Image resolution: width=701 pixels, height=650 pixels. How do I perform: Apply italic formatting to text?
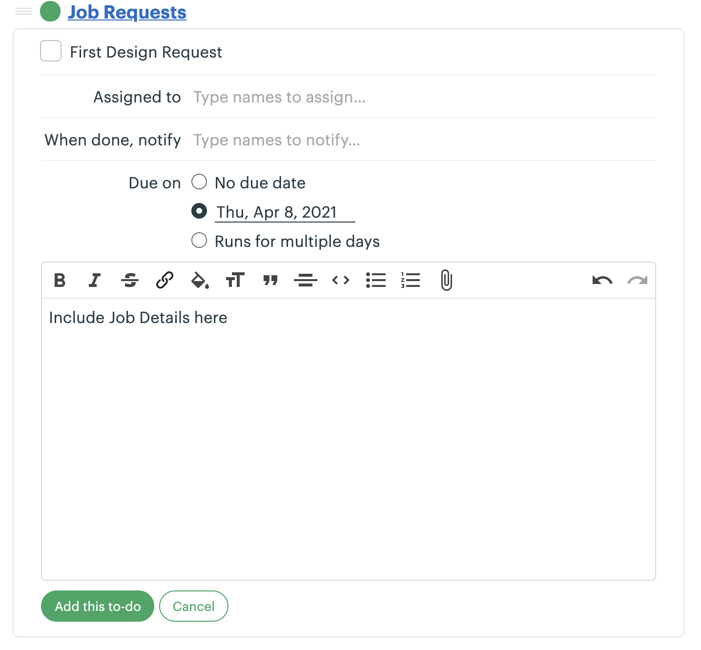[95, 281]
